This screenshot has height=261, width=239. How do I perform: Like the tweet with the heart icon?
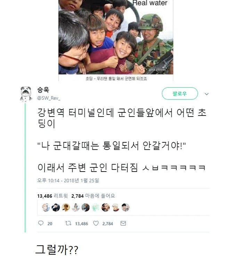pyautogui.click(x=96, y=223)
